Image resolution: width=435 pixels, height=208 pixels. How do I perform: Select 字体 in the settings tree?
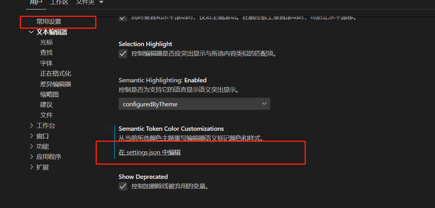click(46, 63)
